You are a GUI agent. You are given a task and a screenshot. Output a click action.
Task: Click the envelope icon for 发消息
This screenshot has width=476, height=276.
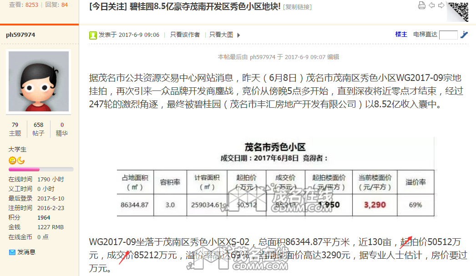12,252
